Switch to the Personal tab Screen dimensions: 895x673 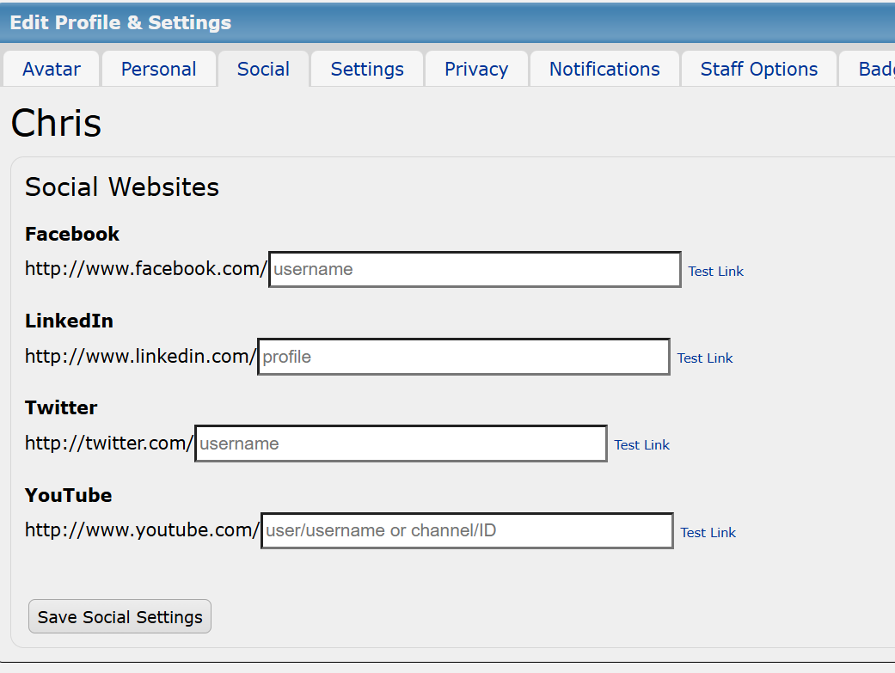159,69
